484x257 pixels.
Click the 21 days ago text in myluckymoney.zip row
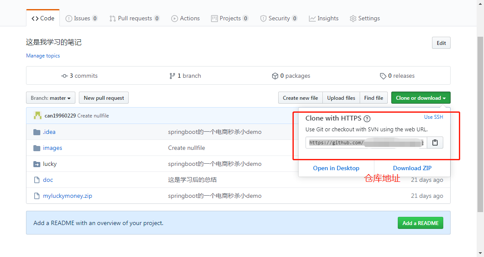pyautogui.click(x=427, y=196)
